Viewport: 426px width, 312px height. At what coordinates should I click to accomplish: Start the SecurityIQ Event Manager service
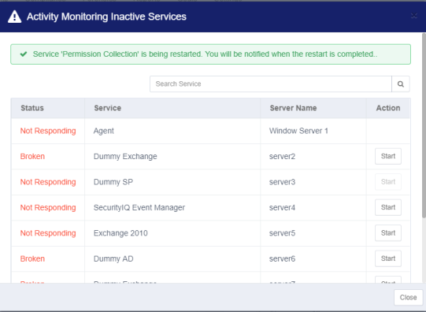(x=388, y=207)
